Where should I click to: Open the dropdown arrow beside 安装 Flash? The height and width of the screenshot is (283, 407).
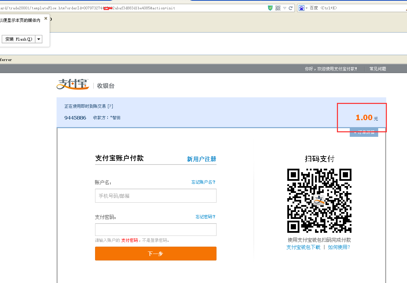point(39,39)
